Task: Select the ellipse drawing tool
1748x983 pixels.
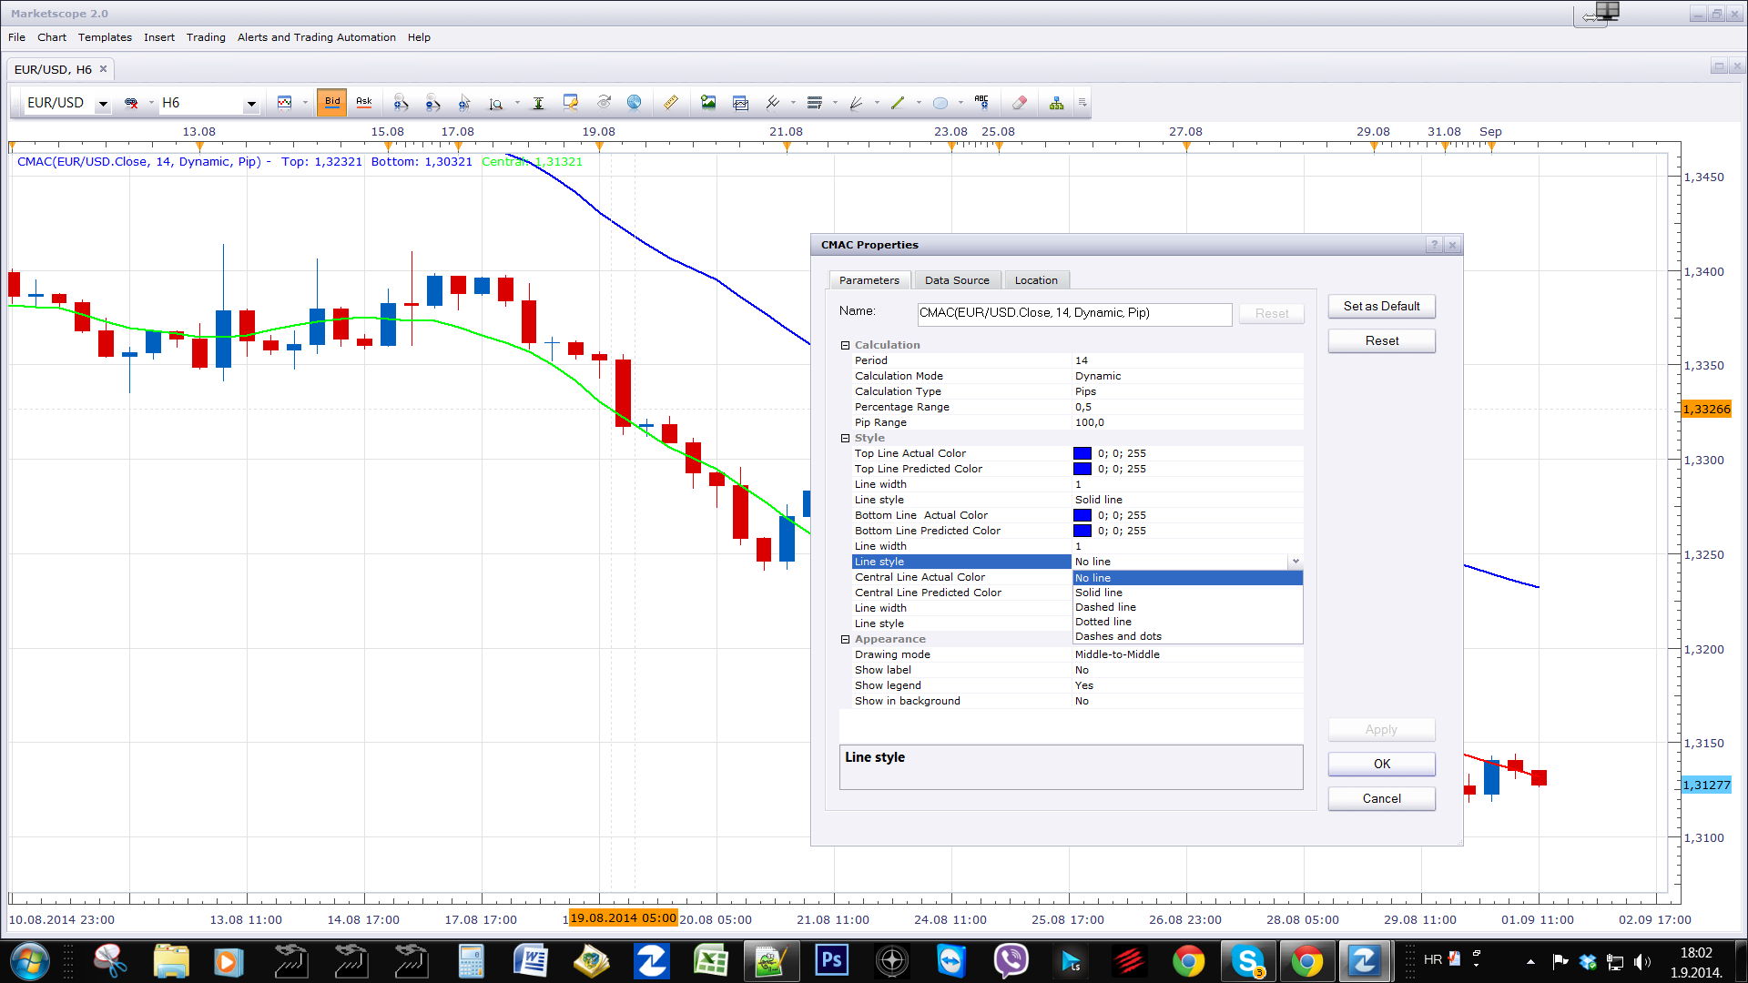Action: 940,103
